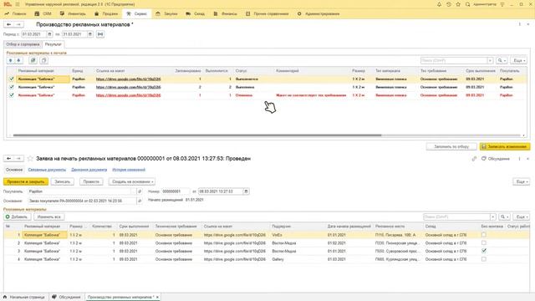The height and width of the screenshot is (301, 535).
Task: Open Еще menu in document command bar
Action: (522, 182)
